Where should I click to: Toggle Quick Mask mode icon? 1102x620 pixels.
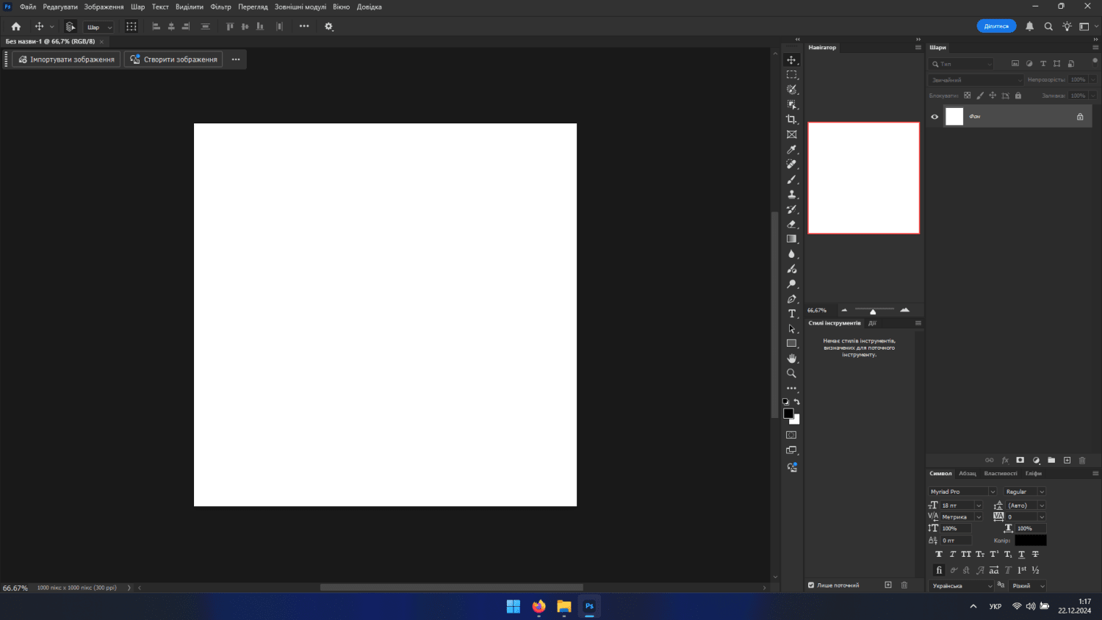coord(791,436)
